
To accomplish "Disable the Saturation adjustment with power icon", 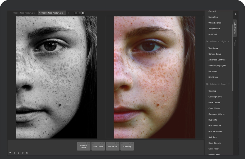I will click(x=118, y=143).
